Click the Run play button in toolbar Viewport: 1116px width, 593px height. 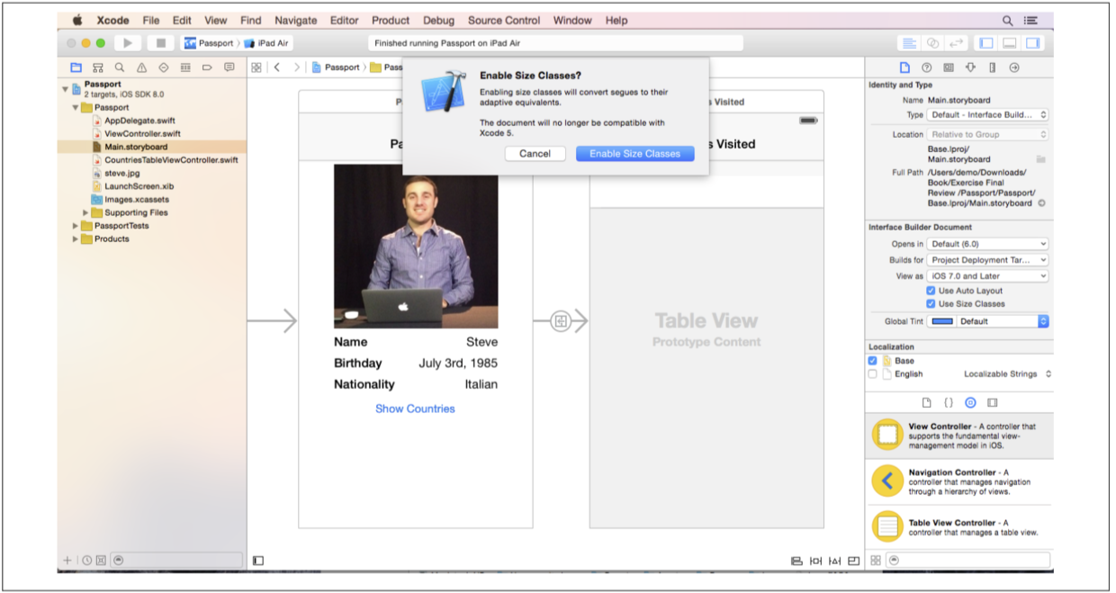tap(127, 43)
